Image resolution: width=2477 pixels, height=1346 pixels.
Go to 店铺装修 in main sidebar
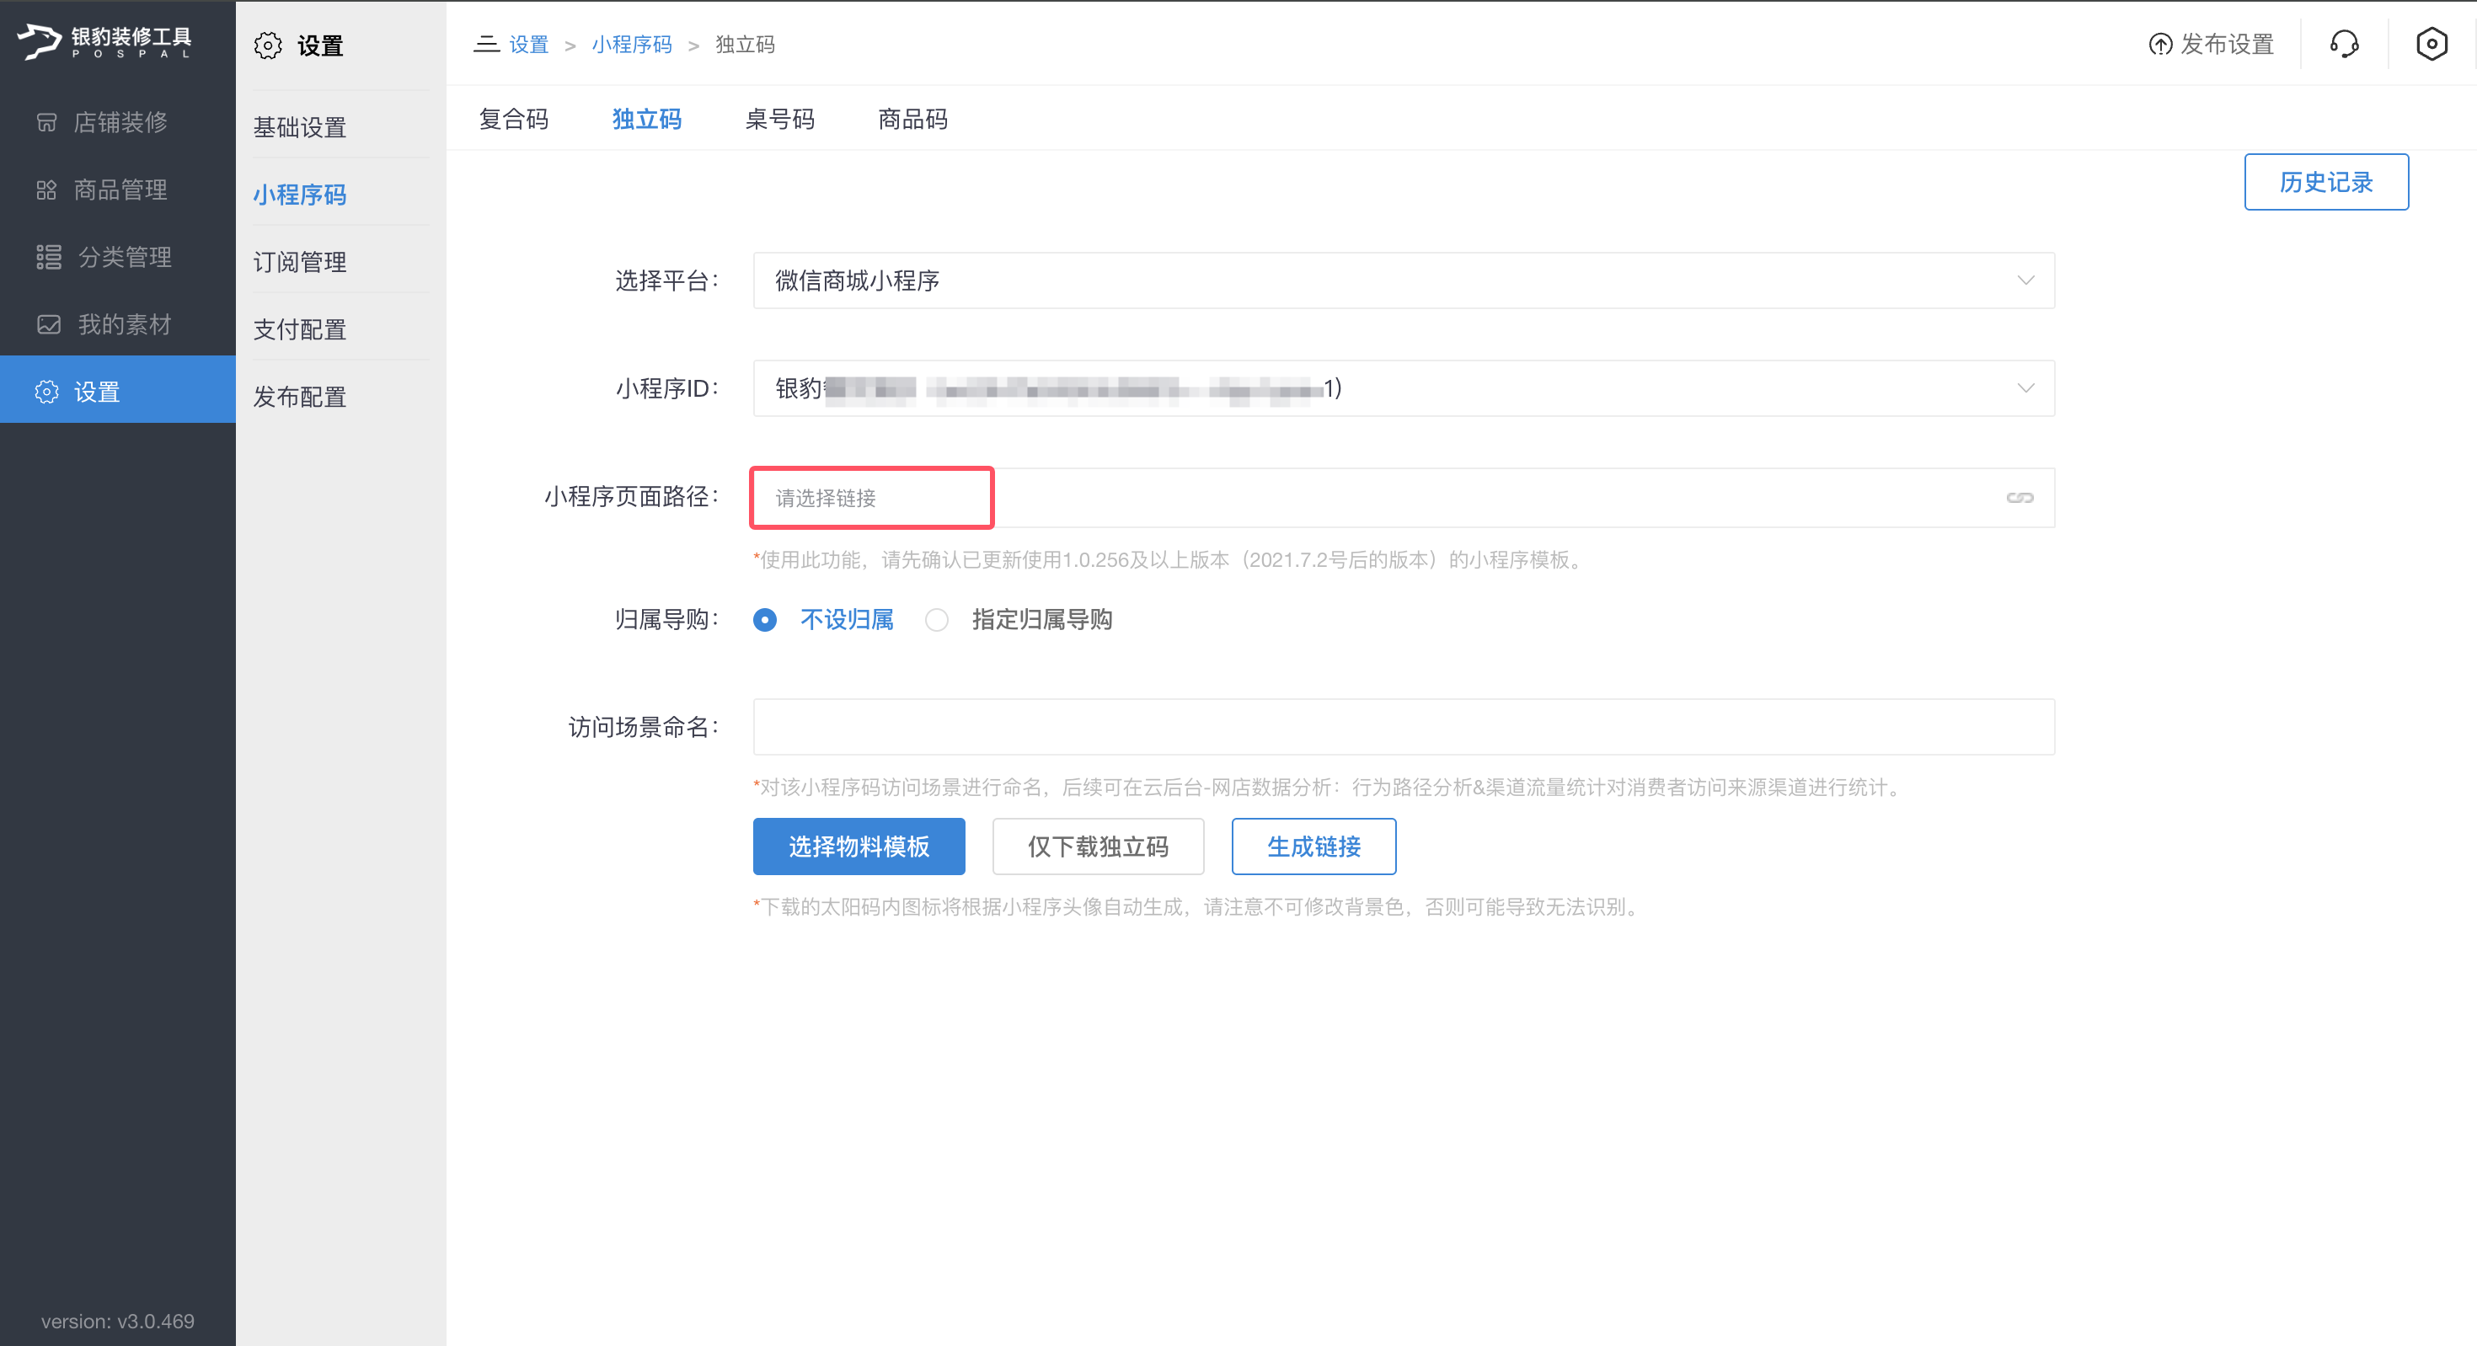(117, 122)
